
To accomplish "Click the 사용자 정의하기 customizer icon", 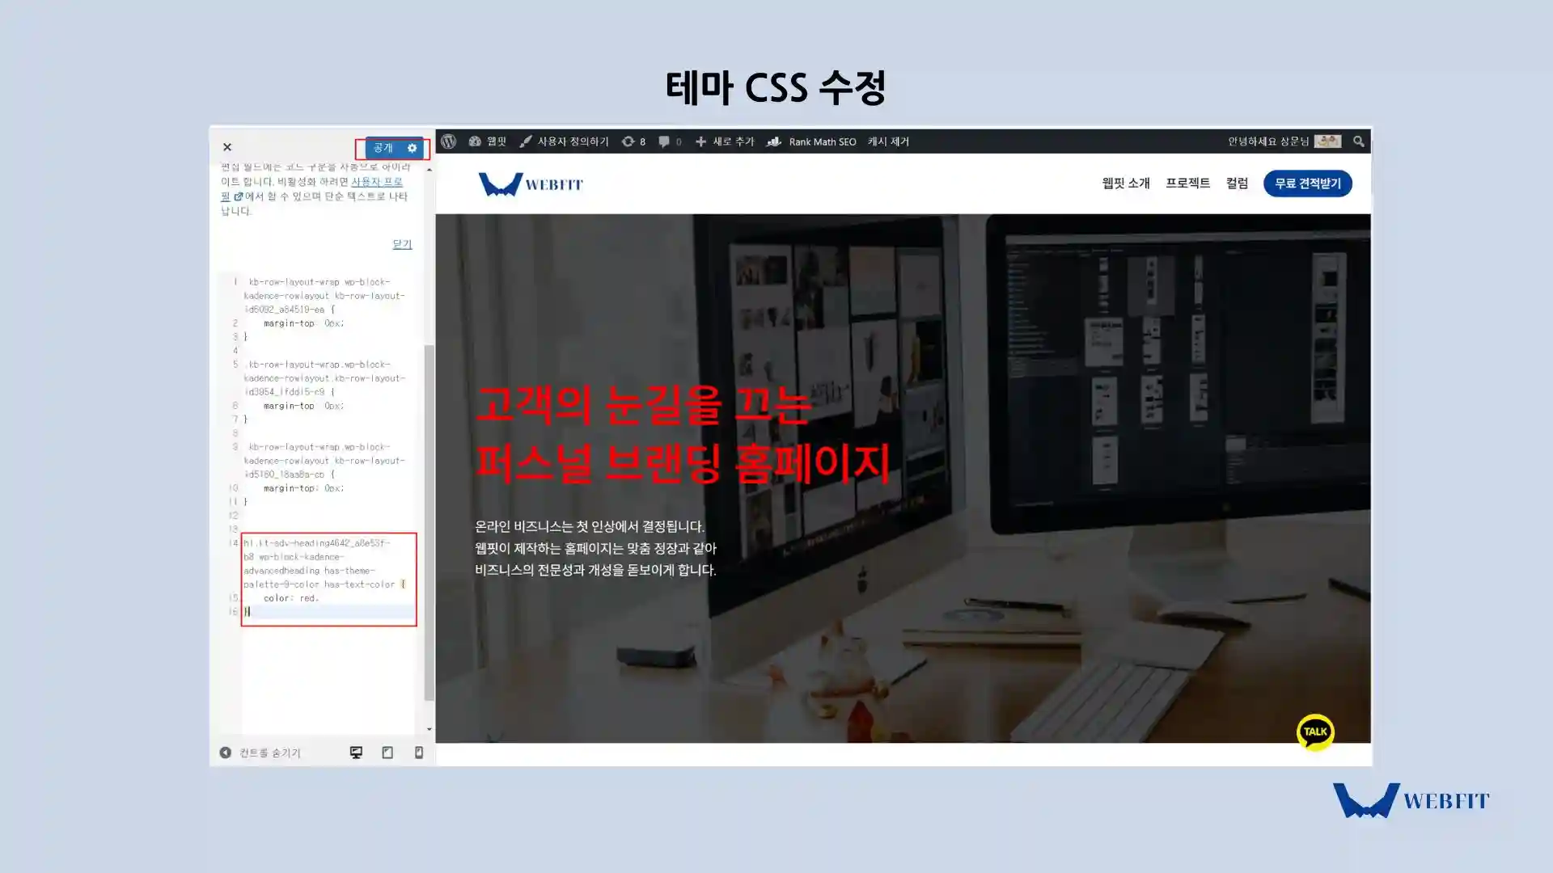I will click(x=526, y=141).
